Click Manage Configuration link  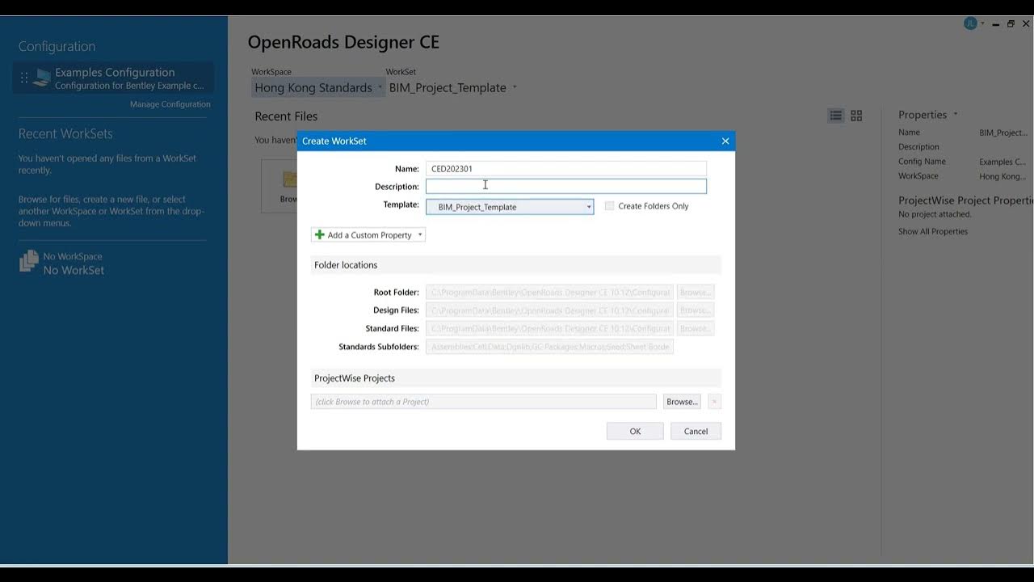point(170,104)
